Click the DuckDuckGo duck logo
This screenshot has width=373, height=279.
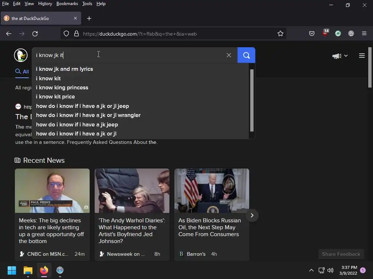pos(21,55)
